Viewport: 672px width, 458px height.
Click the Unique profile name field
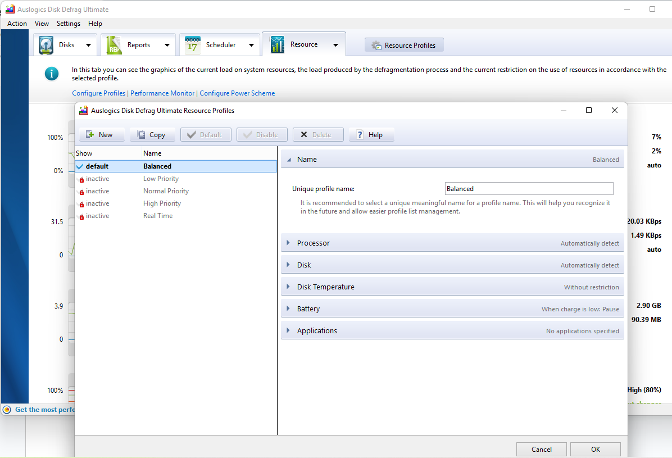[528, 189]
